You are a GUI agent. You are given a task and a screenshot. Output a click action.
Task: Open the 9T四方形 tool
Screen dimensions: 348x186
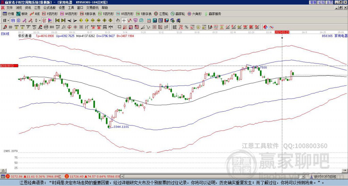[125, 14]
